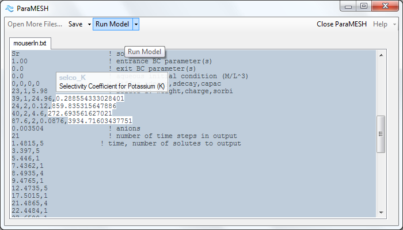Open the Run Model dropdown arrow
Image resolution: width=403 pixels, height=230 pixels.
pyautogui.click(x=136, y=24)
